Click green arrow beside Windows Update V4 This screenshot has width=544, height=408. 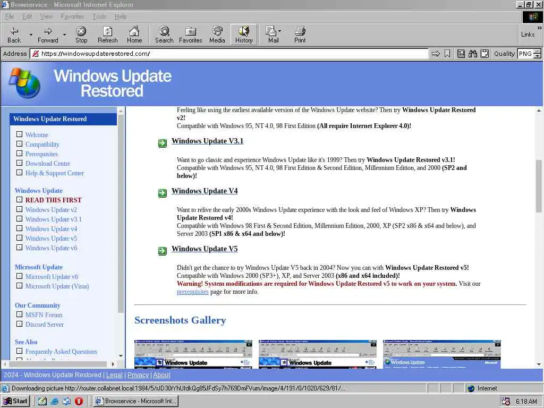coord(163,193)
